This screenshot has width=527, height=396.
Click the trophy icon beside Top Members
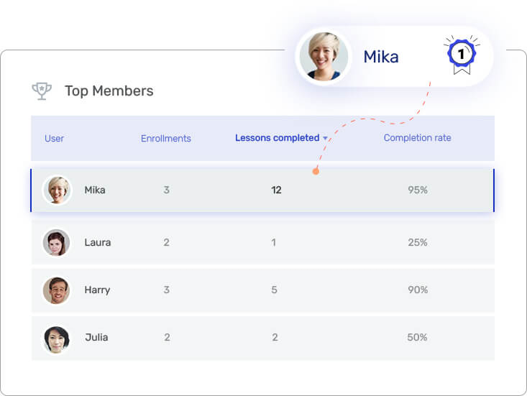(x=42, y=91)
